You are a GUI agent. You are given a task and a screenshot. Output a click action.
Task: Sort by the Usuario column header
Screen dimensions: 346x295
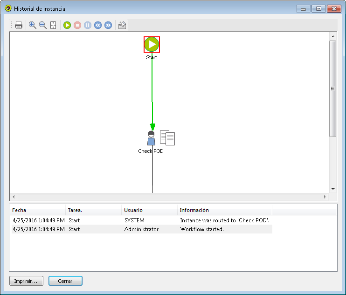coord(149,210)
